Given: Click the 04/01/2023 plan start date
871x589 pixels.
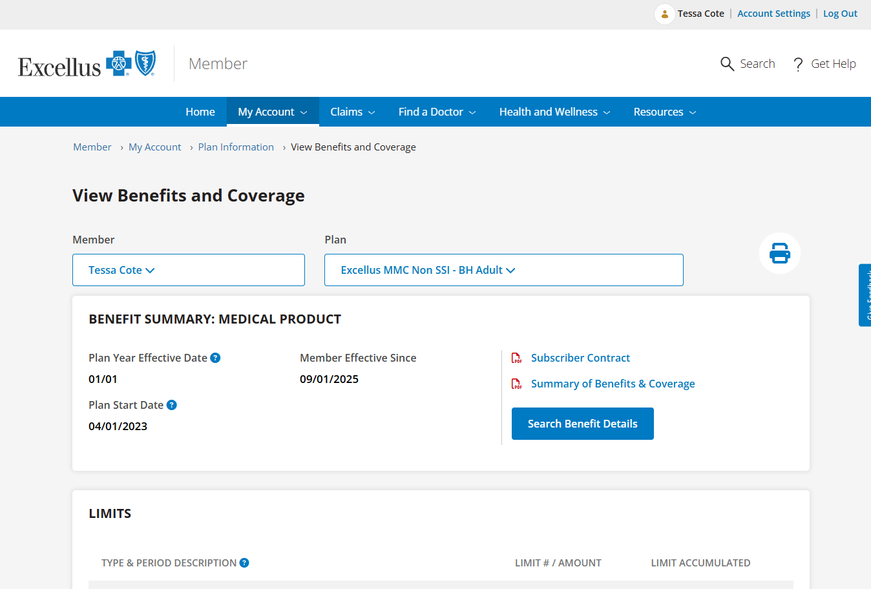Looking at the screenshot, I should tap(118, 426).
